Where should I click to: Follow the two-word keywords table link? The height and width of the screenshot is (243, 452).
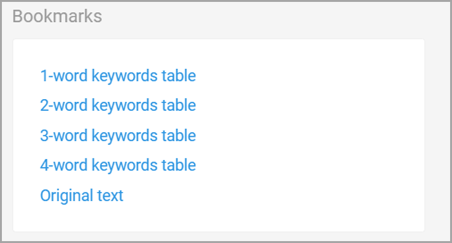(x=118, y=106)
